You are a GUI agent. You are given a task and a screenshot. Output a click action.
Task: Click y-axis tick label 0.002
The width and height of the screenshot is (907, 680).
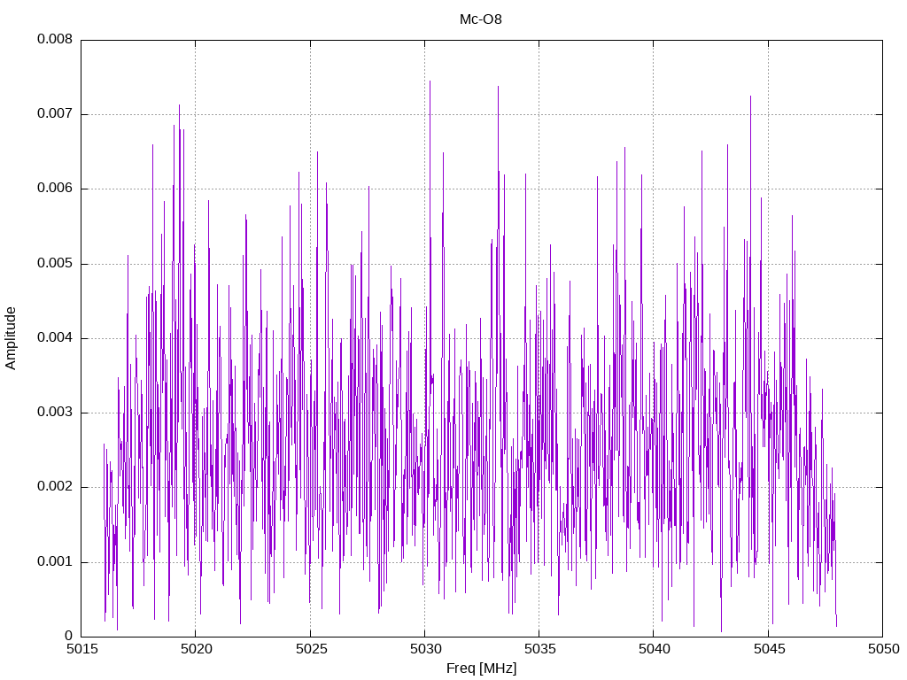click(55, 487)
